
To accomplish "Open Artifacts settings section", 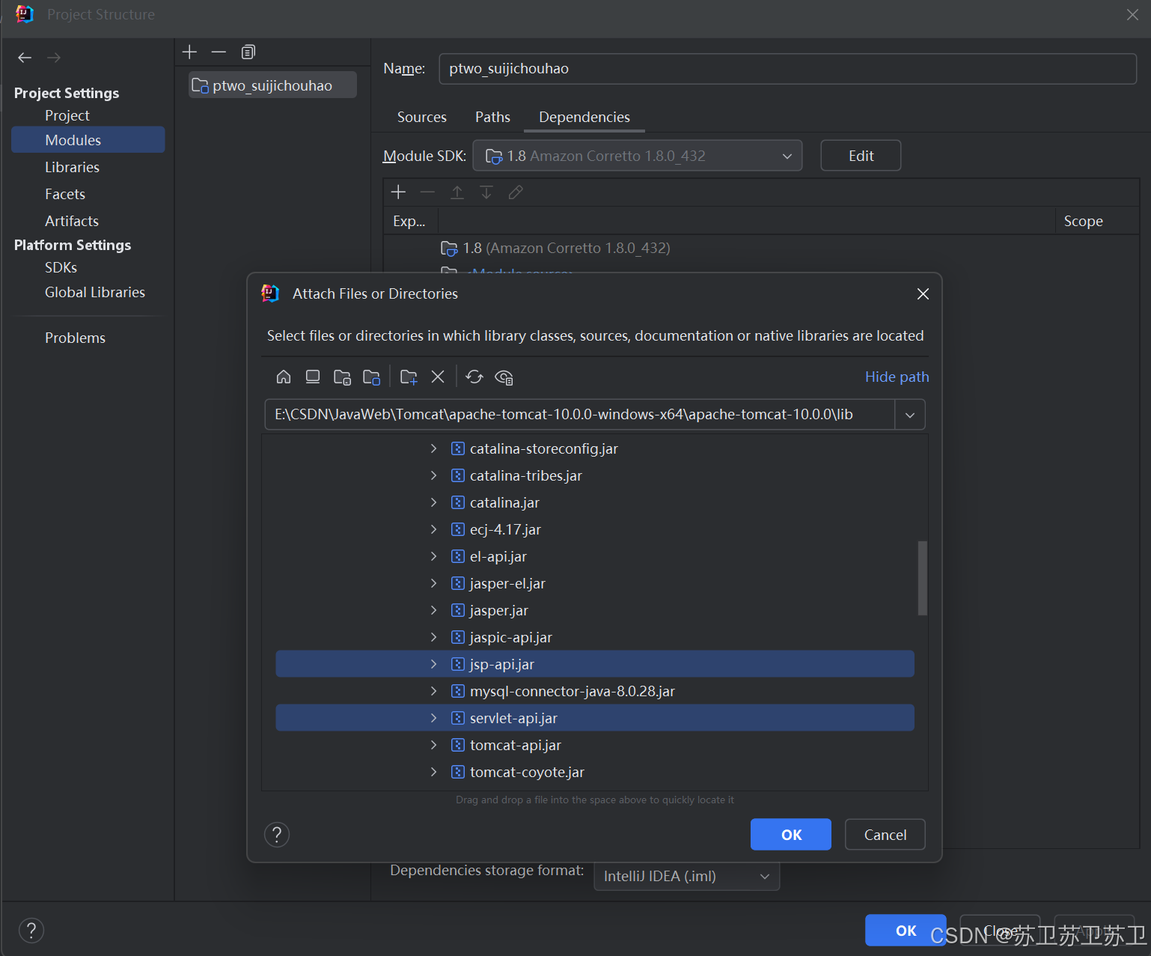I will [72, 221].
